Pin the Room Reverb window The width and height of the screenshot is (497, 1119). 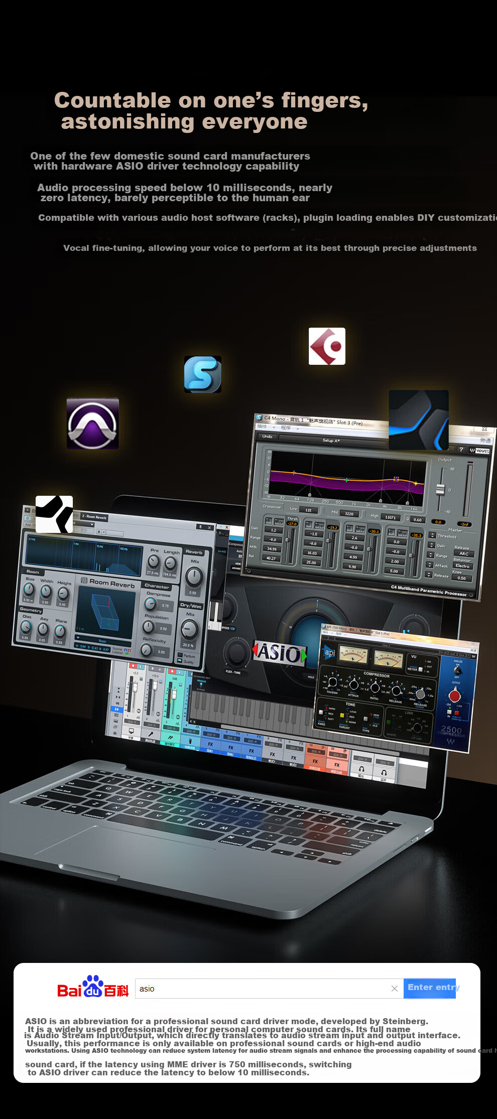click(x=200, y=527)
